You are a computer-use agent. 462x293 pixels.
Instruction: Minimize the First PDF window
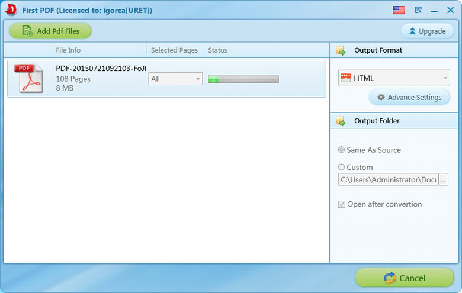coord(434,11)
